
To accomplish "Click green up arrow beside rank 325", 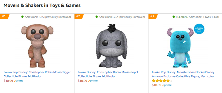I will pos(22,17).
